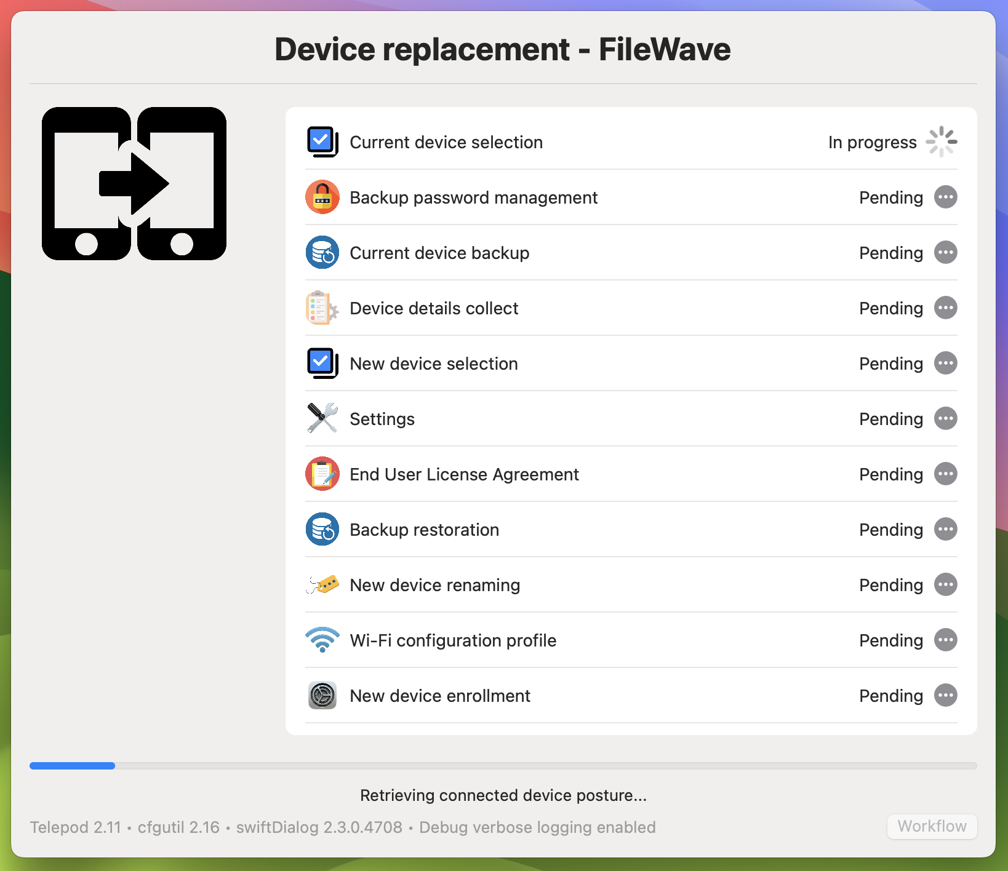This screenshot has height=871, width=1008.
Task: Click the New device selection checkbox icon
Action: click(x=322, y=363)
